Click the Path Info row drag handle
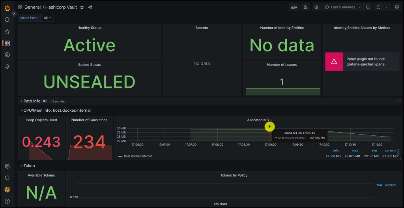 (399, 101)
